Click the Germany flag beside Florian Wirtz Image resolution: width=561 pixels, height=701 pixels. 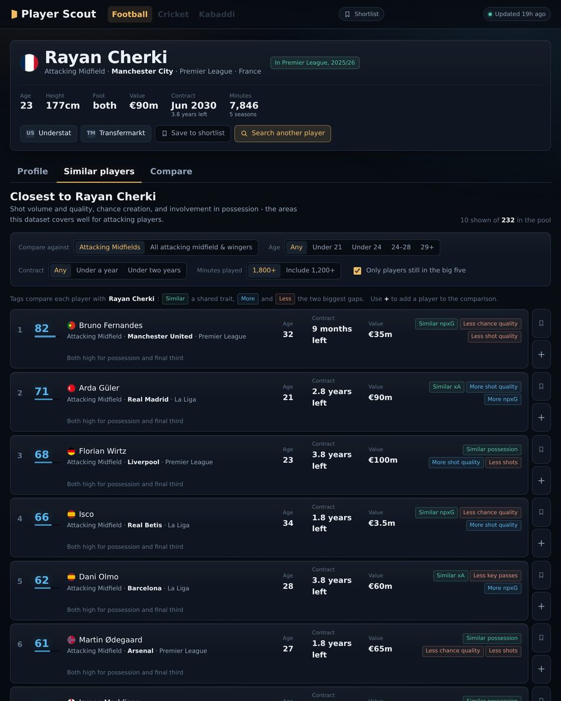coord(71,451)
